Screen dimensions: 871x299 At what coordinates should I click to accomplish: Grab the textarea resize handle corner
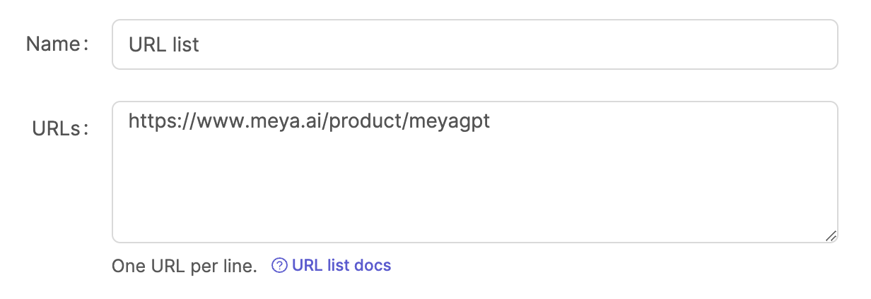tap(831, 237)
